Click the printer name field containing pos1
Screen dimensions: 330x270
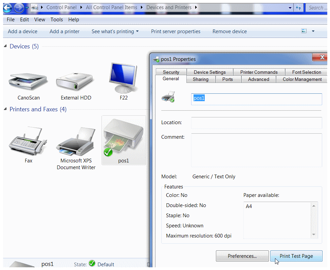click(256, 99)
